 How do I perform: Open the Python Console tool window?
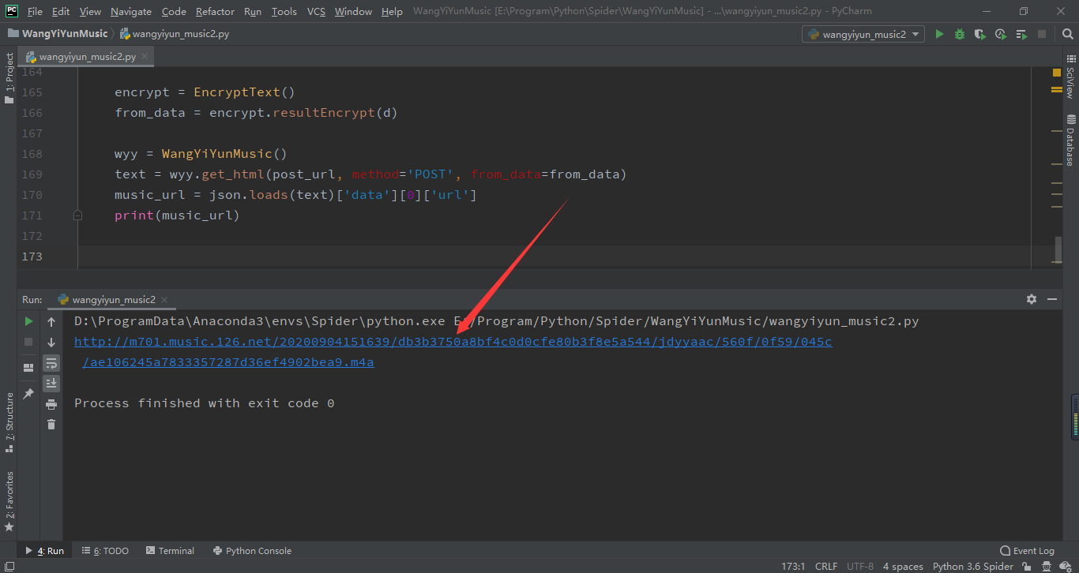pyautogui.click(x=252, y=551)
